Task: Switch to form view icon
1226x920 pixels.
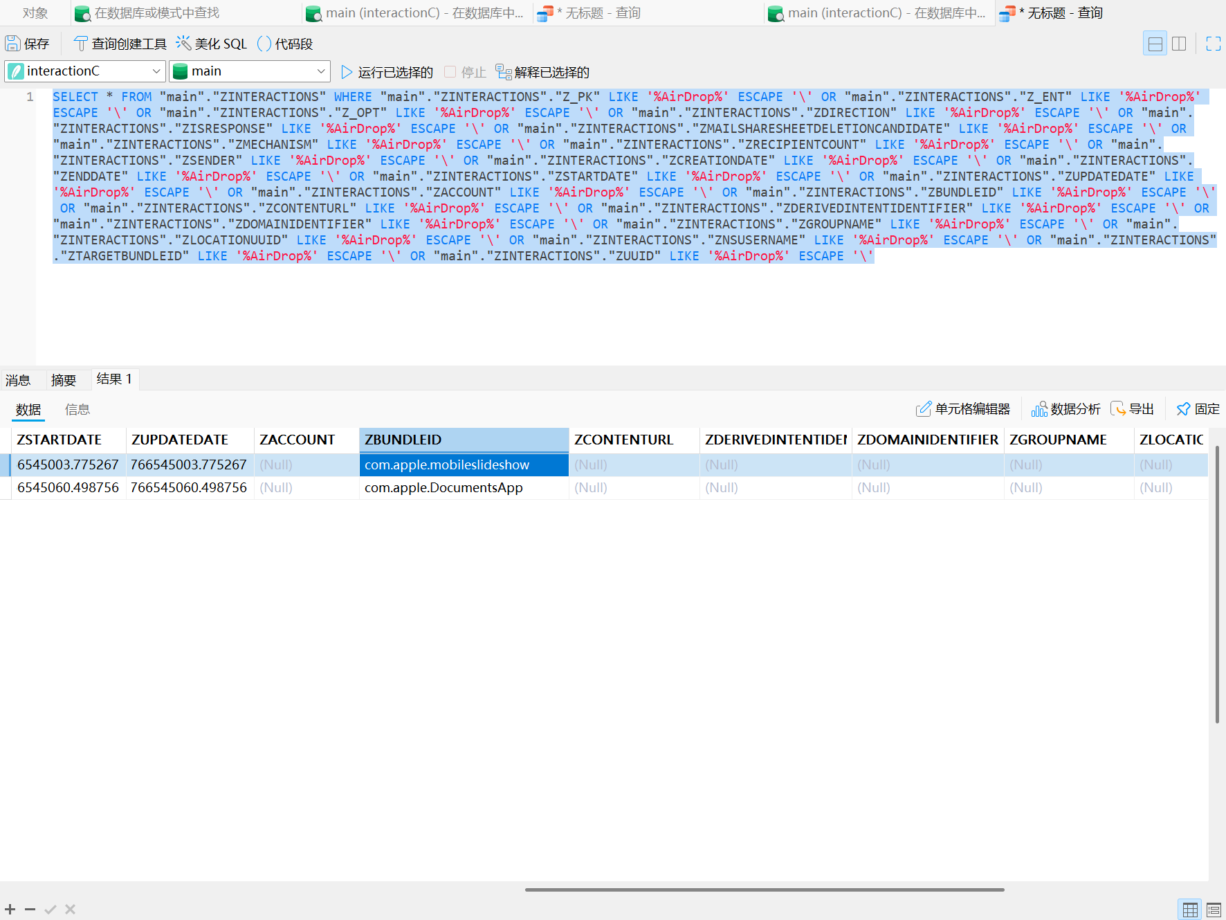Action: click(x=1214, y=910)
